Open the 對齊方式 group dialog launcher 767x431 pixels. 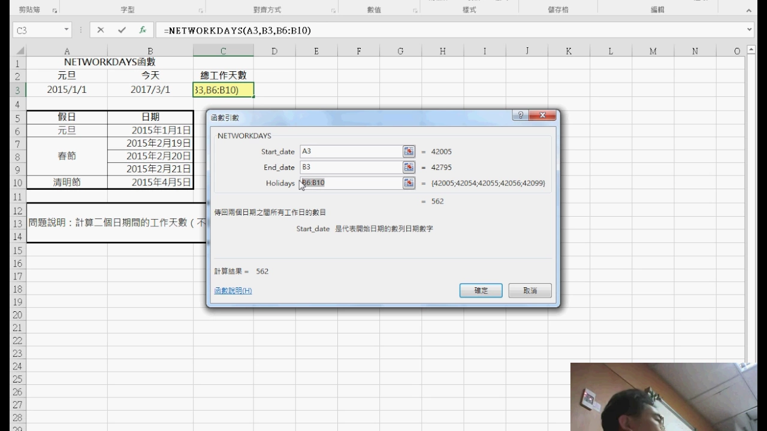333,11
